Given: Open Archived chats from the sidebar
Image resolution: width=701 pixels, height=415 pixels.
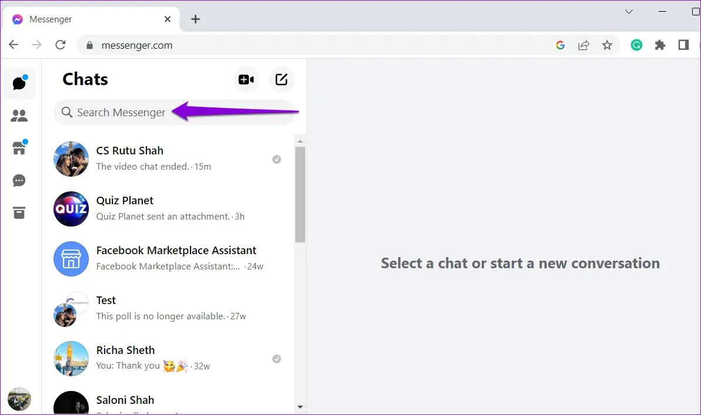Looking at the screenshot, I should pos(19,212).
